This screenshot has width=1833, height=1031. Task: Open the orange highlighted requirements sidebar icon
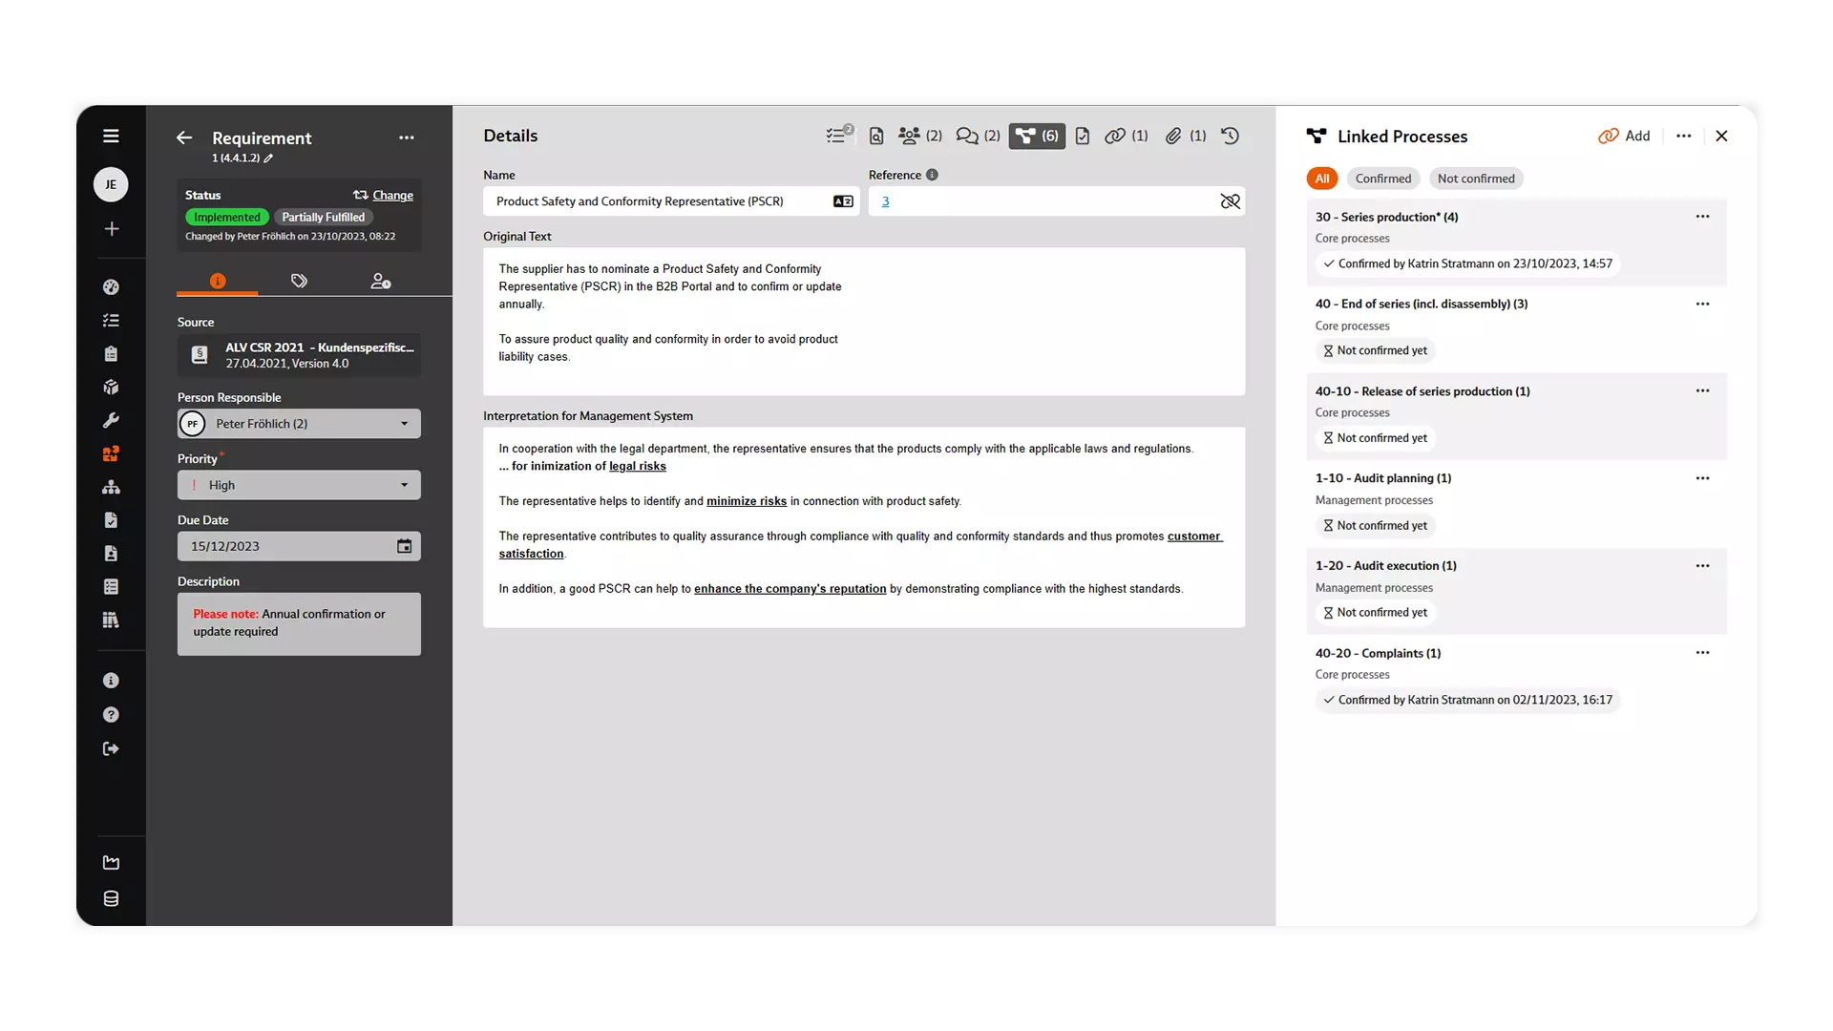[x=111, y=454]
